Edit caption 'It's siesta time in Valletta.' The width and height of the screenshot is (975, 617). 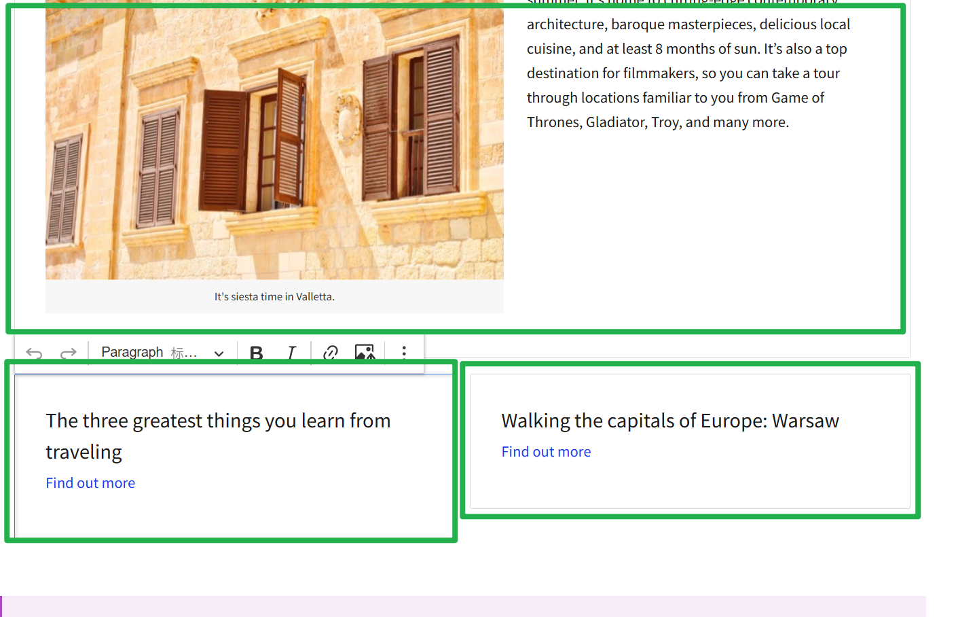[x=274, y=297]
